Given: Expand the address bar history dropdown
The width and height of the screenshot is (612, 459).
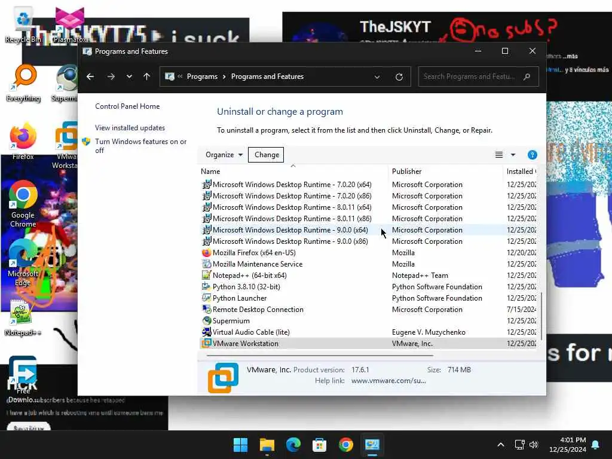Looking at the screenshot, I should pyautogui.click(x=377, y=77).
